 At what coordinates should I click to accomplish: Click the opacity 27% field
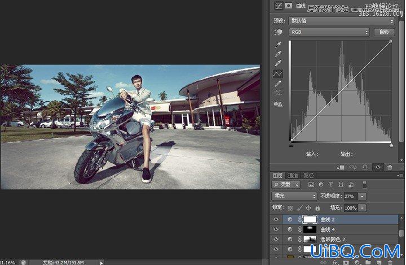[x=351, y=196]
